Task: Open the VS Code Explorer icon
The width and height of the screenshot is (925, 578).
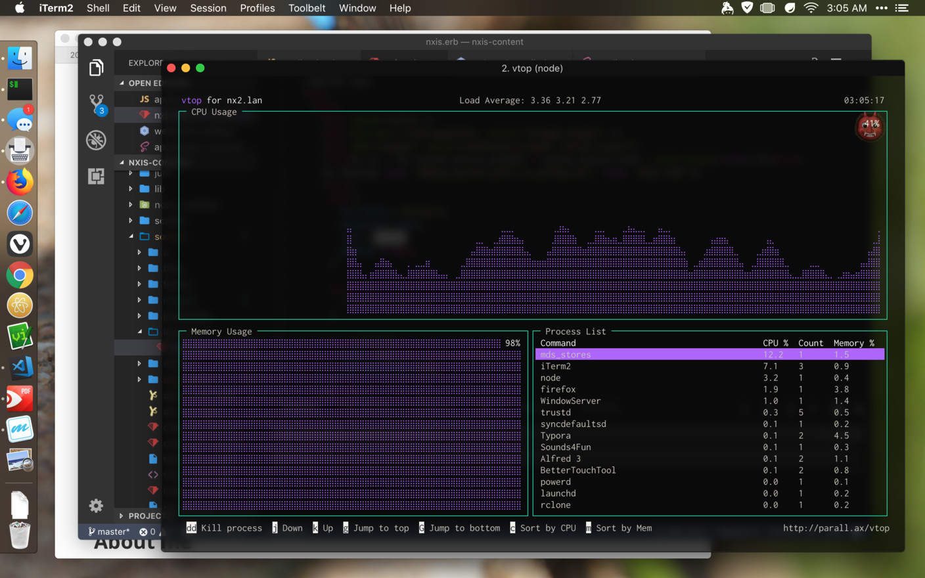Action: point(96,68)
